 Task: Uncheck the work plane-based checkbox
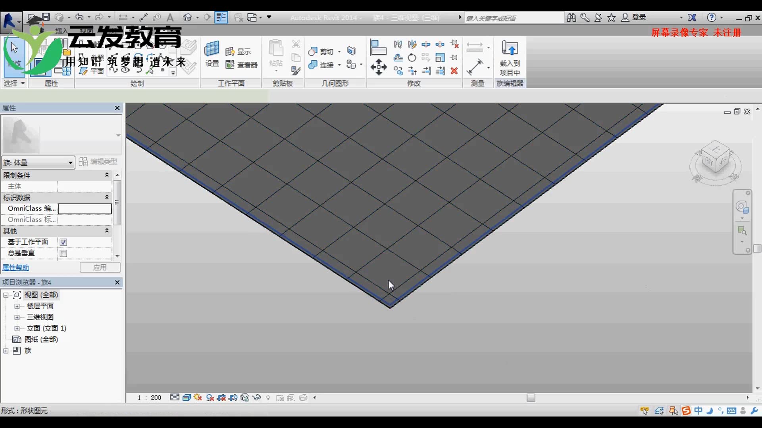point(63,242)
